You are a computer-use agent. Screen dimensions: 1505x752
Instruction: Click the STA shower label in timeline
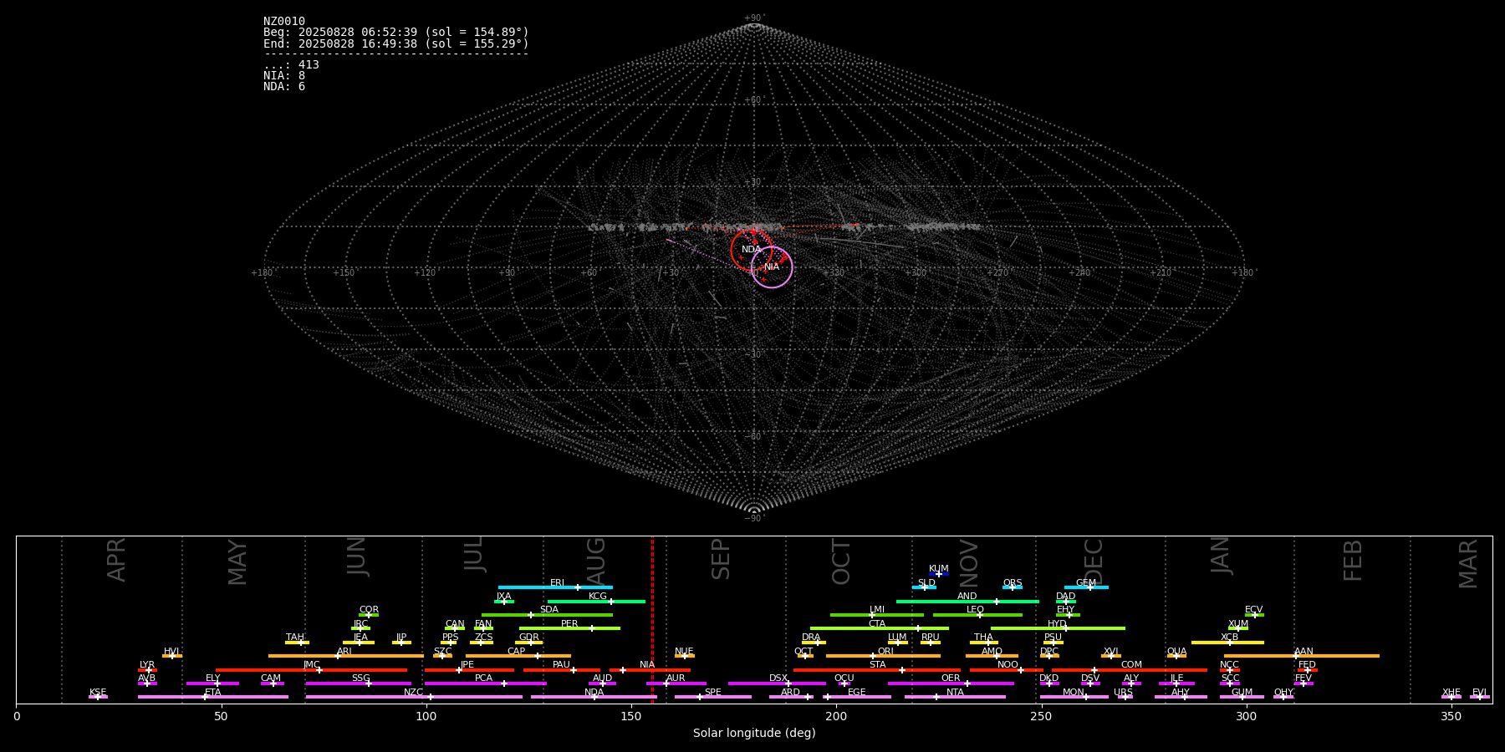pos(877,665)
